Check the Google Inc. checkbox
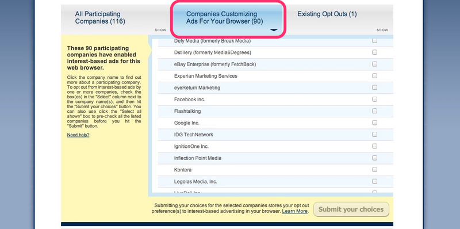Screen dimensions: 460x229 [x=375, y=123]
